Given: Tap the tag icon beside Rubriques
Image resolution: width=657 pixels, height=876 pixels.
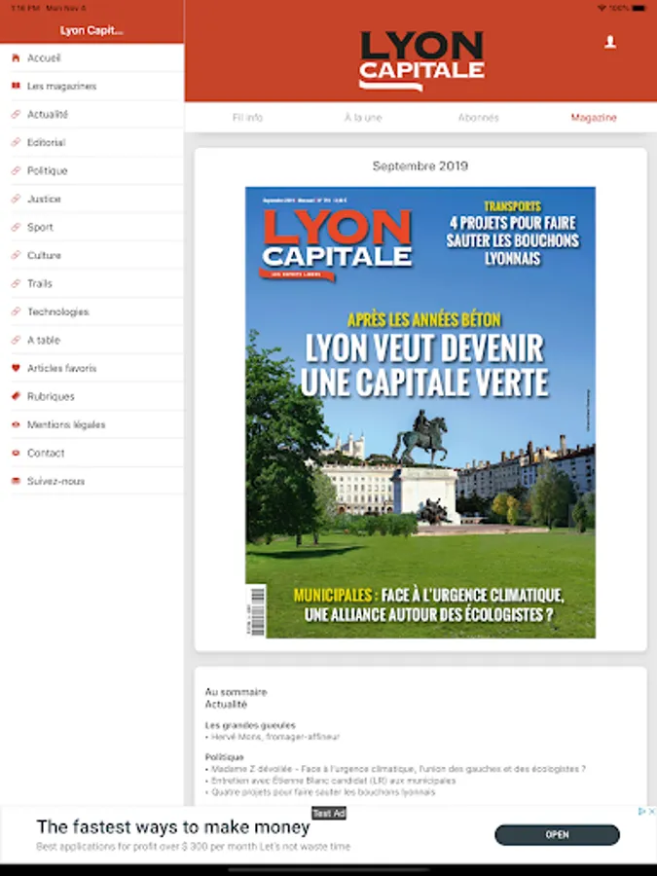Looking at the screenshot, I should pyautogui.click(x=16, y=396).
